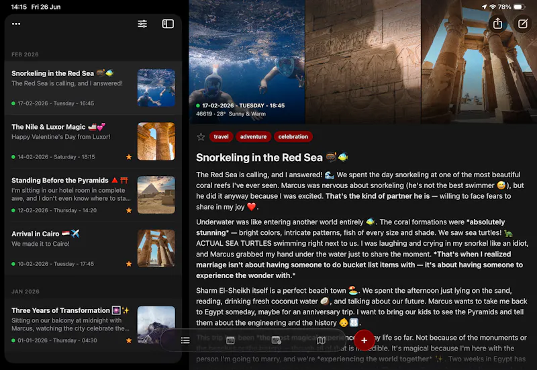Click the FEB 2026 section header

click(25, 54)
